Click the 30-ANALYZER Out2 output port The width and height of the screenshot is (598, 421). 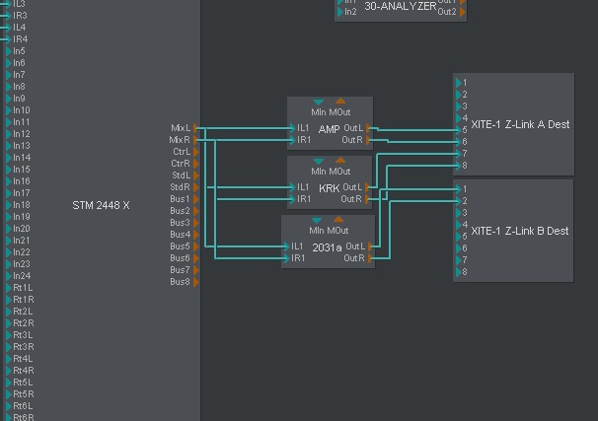(x=462, y=12)
